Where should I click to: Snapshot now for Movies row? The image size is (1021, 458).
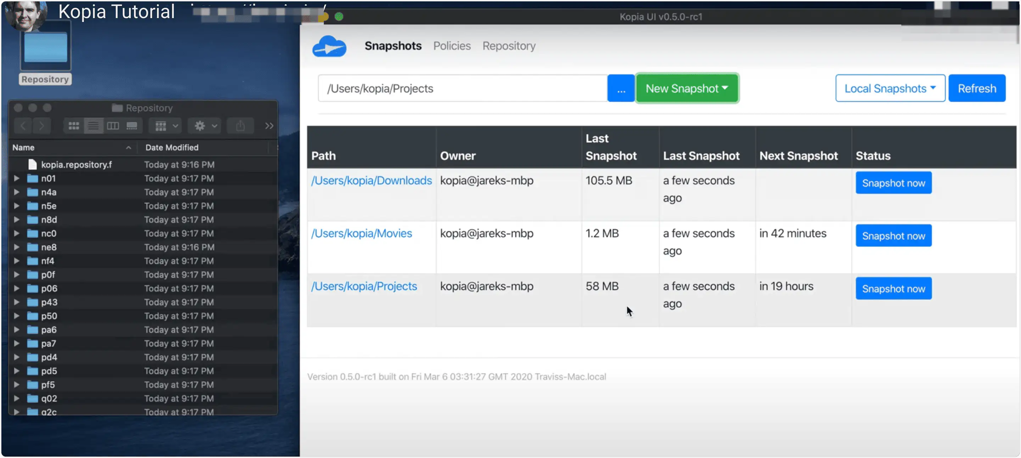(x=893, y=236)
